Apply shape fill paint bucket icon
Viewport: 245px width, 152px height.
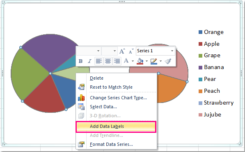pyautogui.click(x=140, y=61)
